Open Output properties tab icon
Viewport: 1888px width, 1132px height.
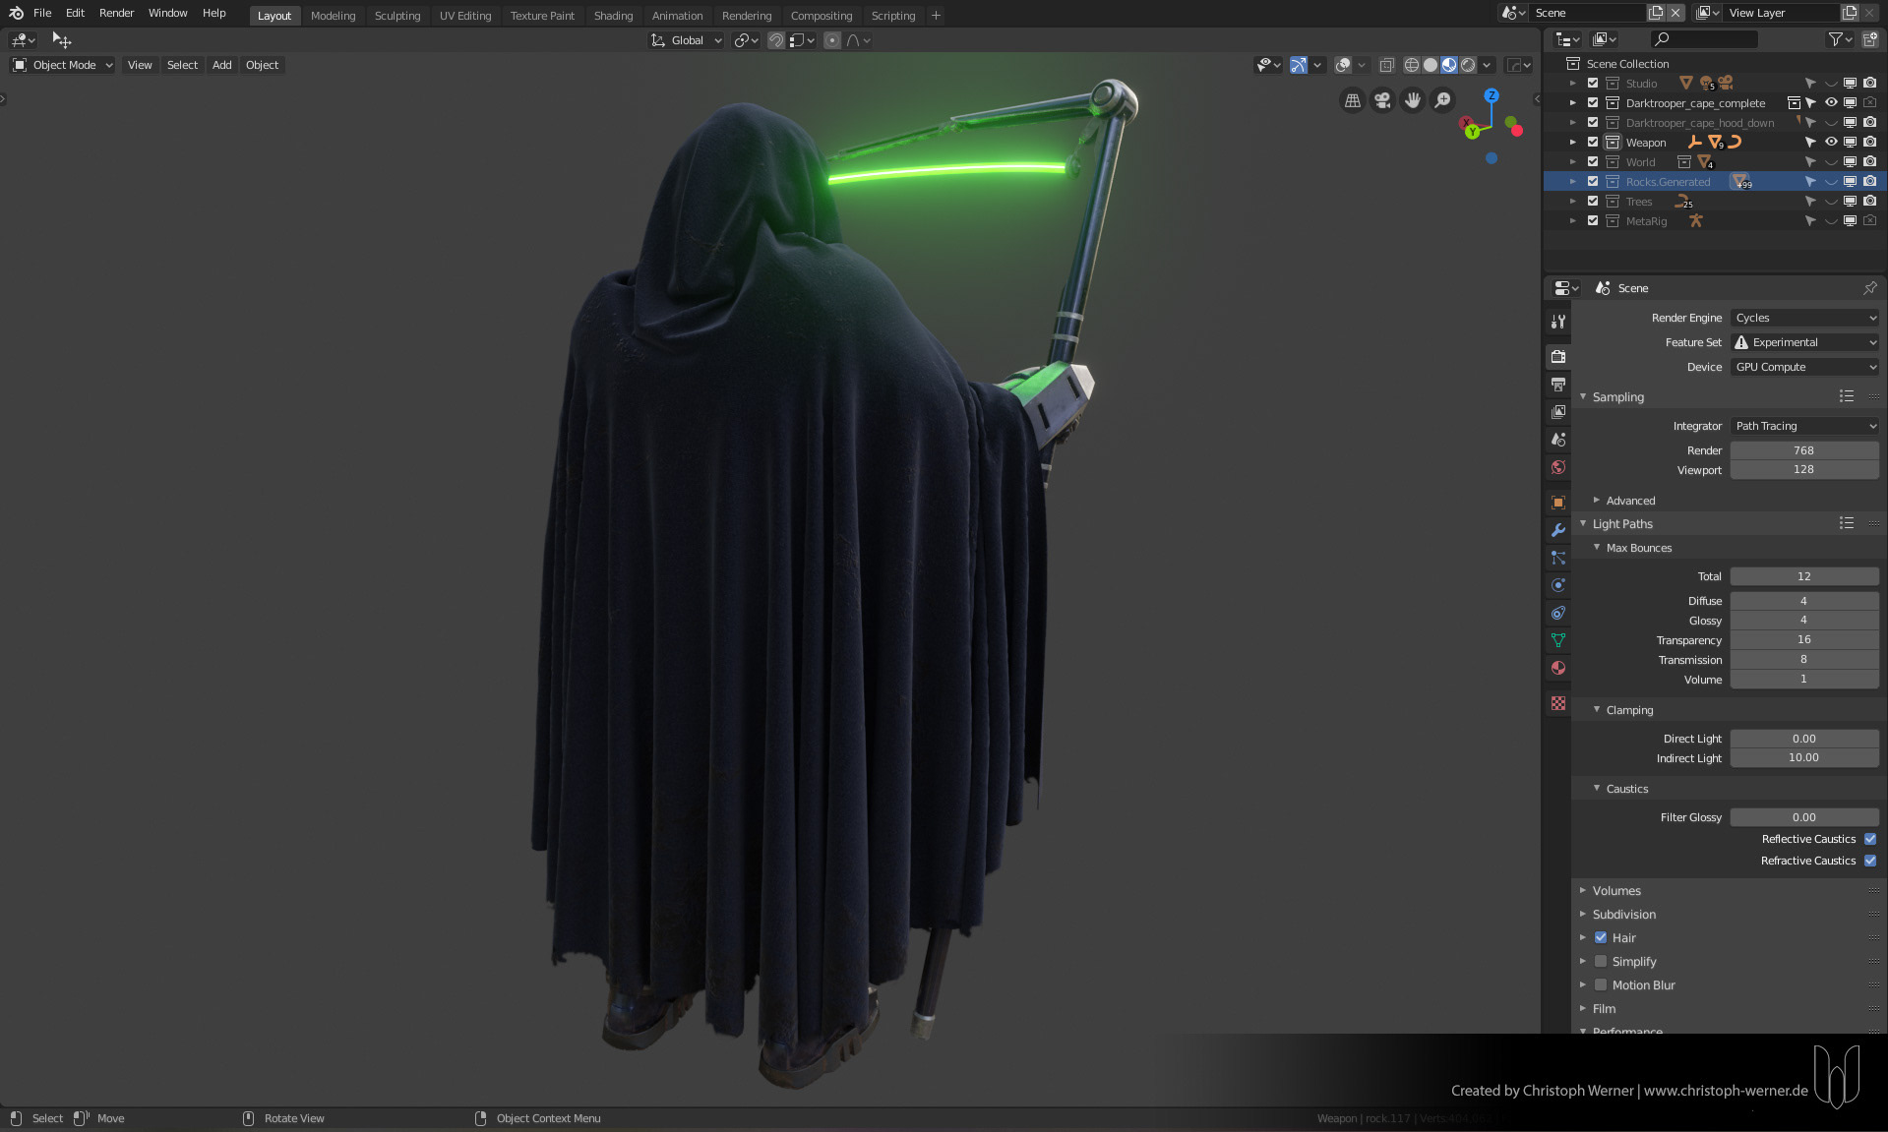click(1558, 384)
